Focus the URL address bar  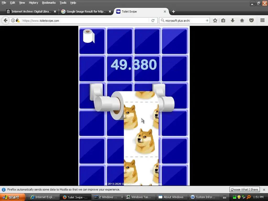coord(85,20)
